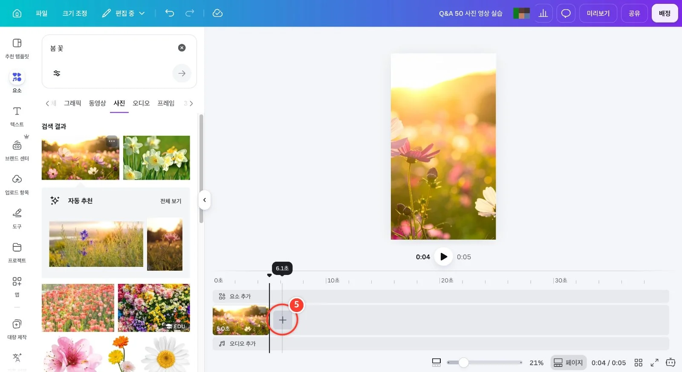Open the 파일 menu

(x=41, y=13)
